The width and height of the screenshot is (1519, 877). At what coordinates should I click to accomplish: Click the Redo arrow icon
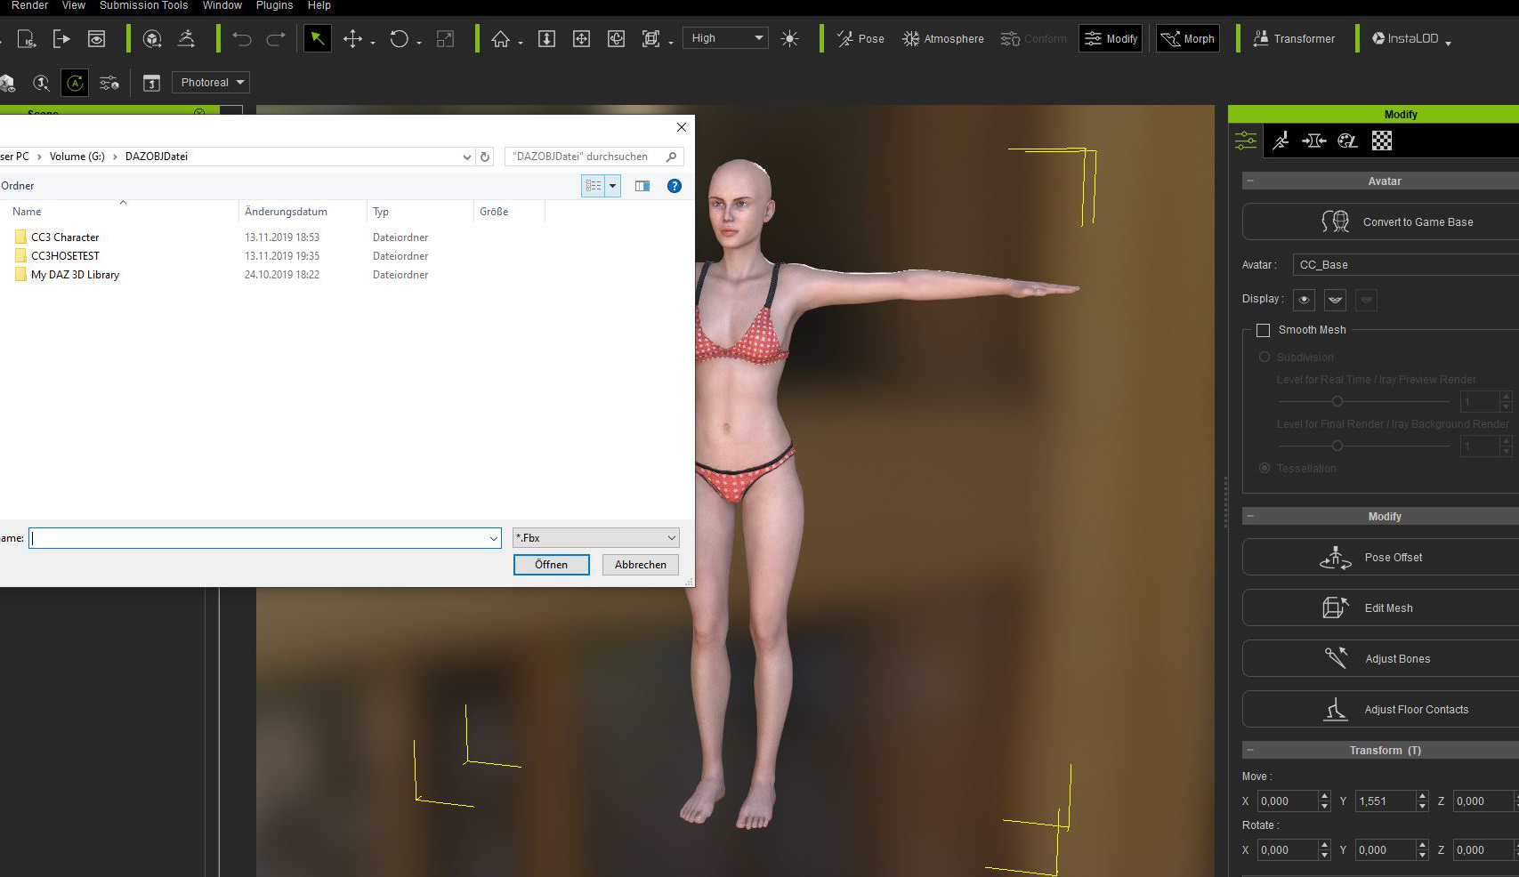click(276, 39)
